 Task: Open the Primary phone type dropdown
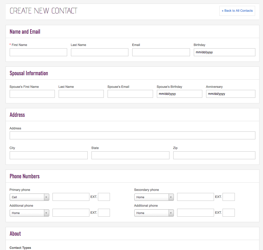29,197
